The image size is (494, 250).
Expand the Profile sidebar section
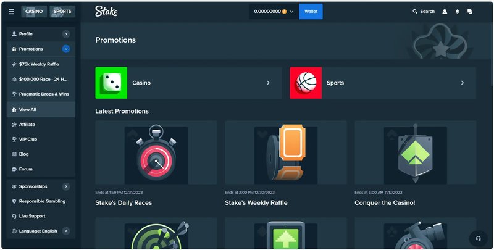point(66,34)
